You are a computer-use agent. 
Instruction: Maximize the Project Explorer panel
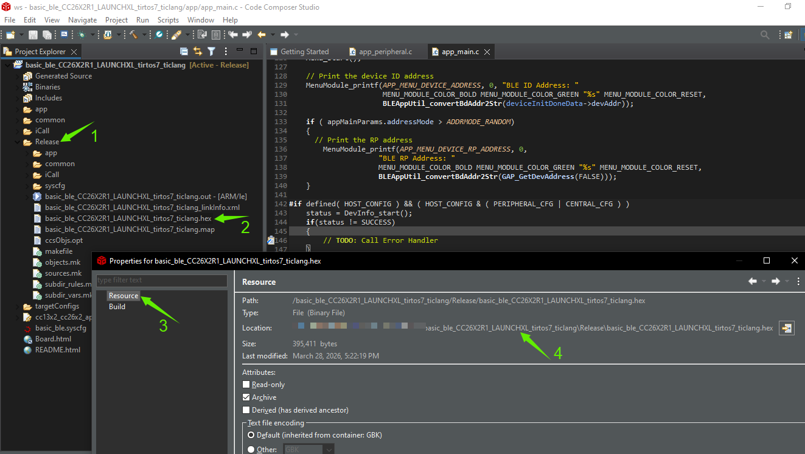(x=254, y=51)
